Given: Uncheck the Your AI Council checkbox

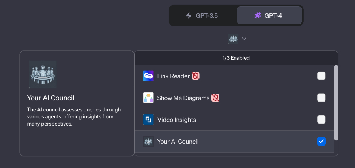Looking at the screenshot, I should (x=321, y=141).
